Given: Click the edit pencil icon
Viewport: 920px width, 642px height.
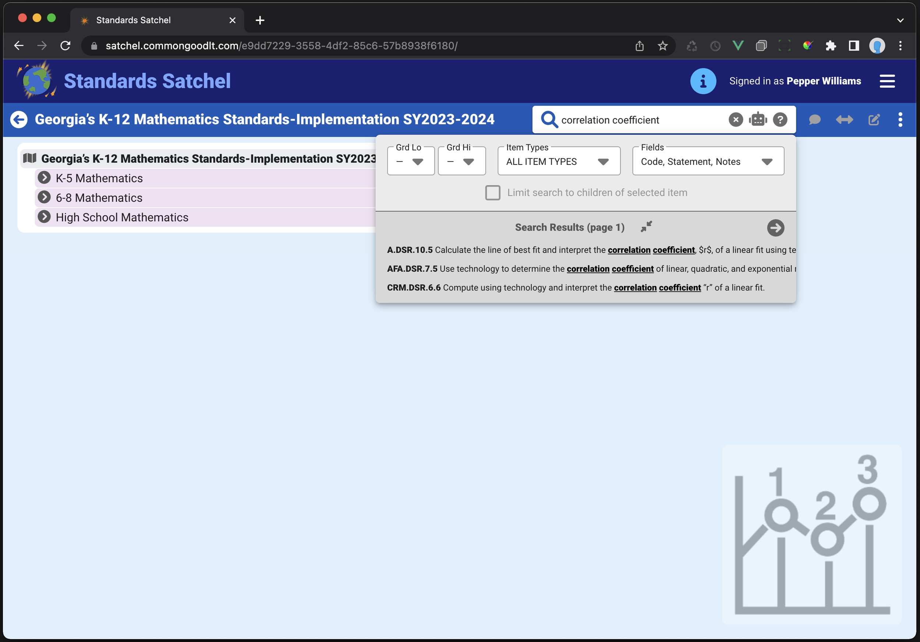Looking at the screenshot, I should 874,119.
